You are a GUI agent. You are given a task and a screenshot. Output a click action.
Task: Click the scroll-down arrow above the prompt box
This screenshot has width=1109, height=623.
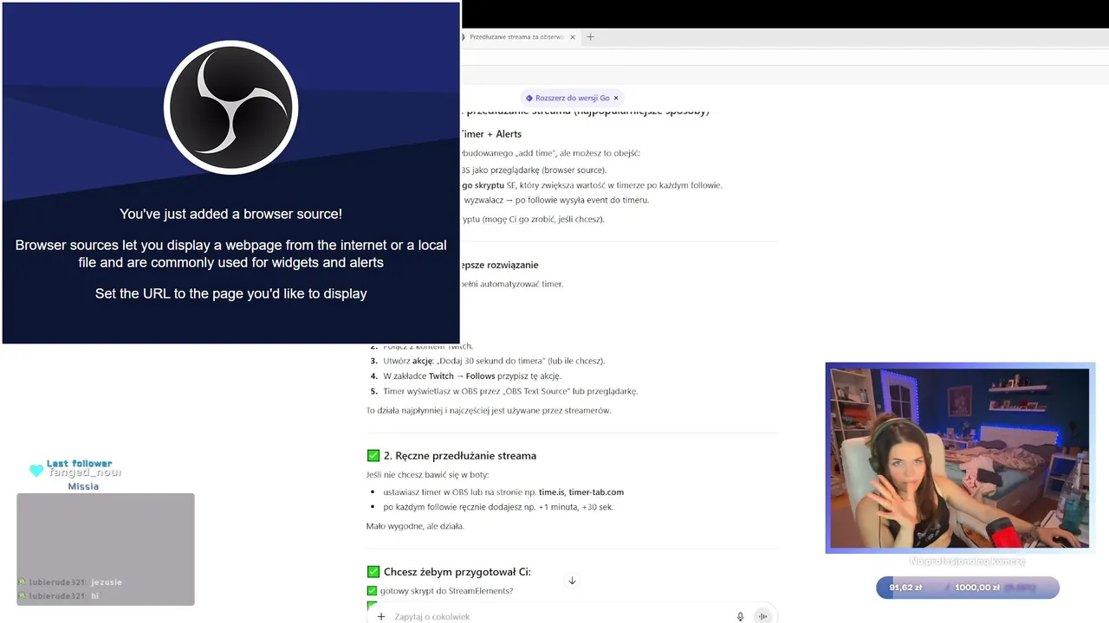coord(572,581)
